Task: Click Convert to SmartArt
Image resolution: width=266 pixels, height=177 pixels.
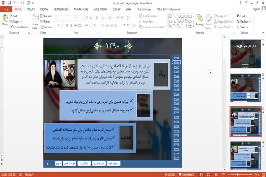Action: pyautogui.click(x=152, y=27)
